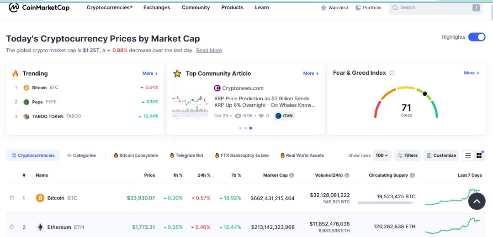Click the CoinMarketCap logo
Screen dimensions: 493x237
click(39, 7)
